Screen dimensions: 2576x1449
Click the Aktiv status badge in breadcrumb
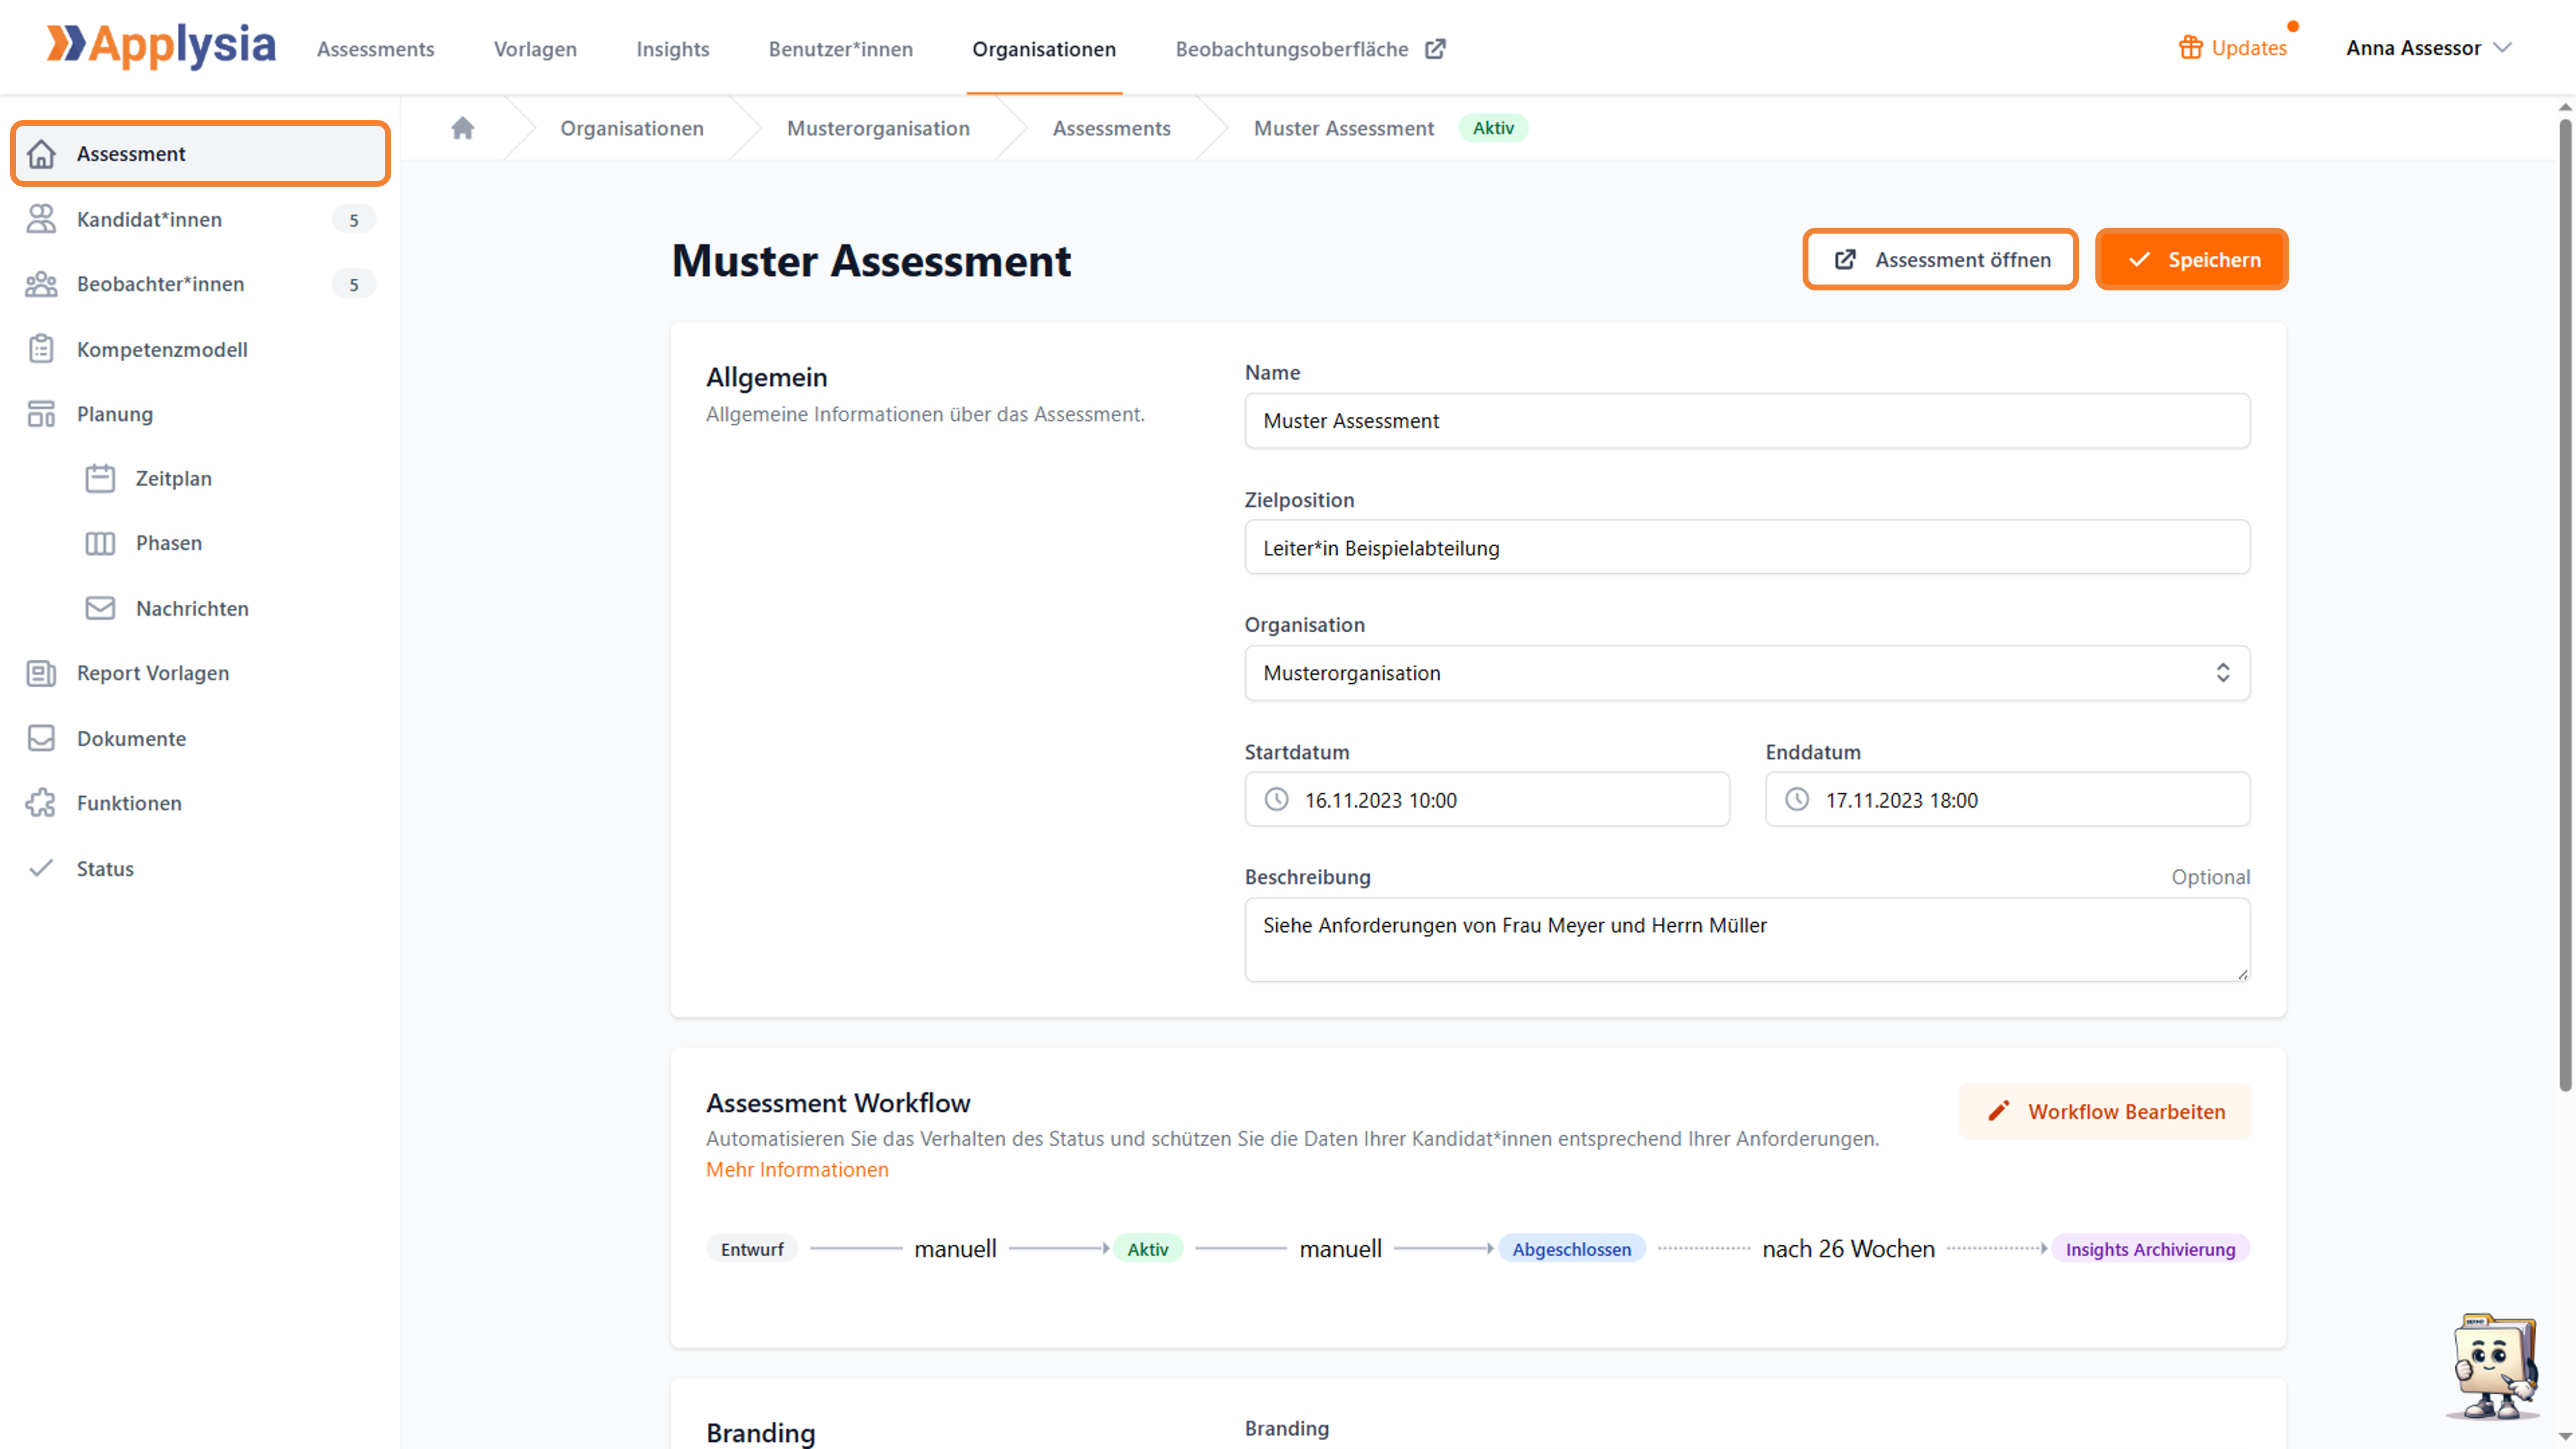click(1492, 127)
